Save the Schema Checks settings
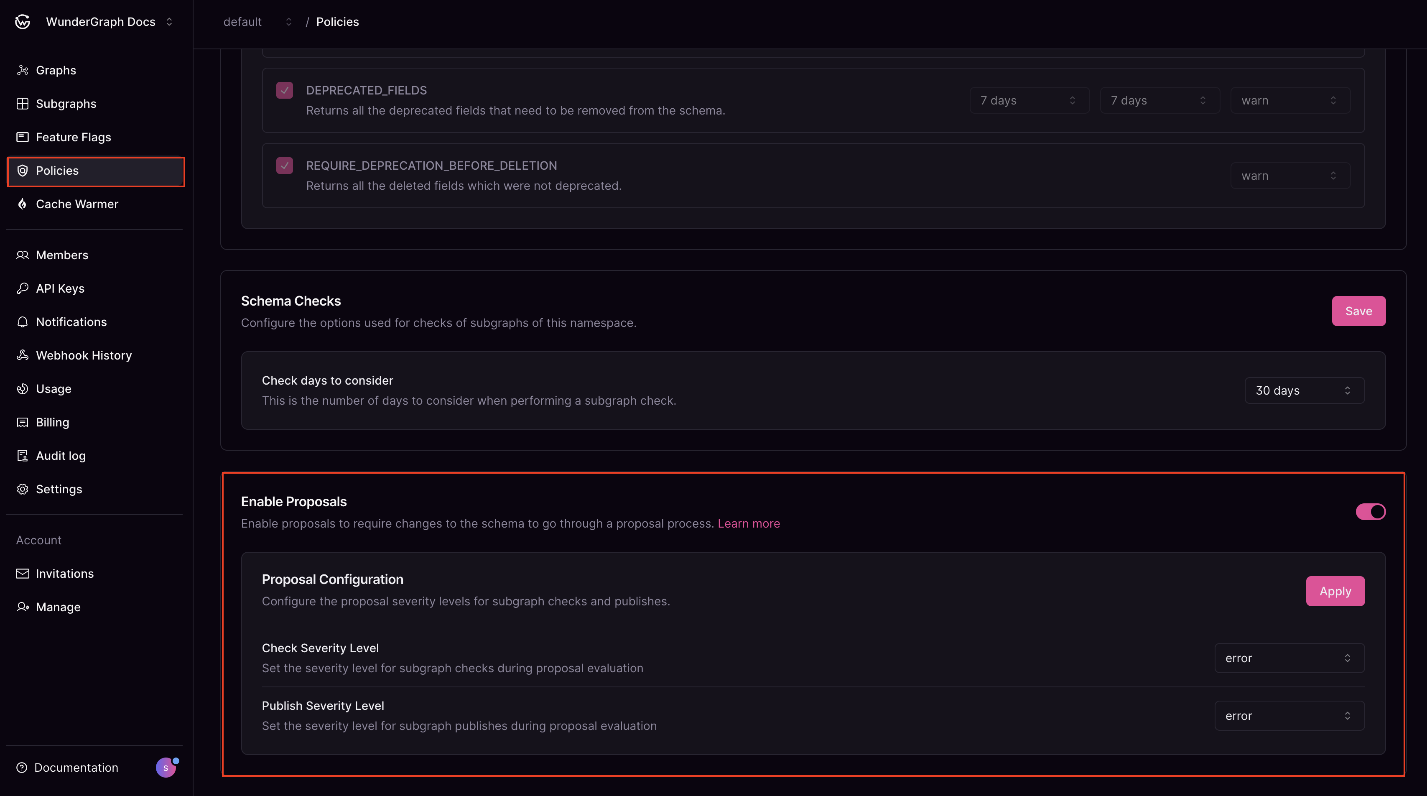This screenshot has width=1427, height=796. tap(1358, 311)
